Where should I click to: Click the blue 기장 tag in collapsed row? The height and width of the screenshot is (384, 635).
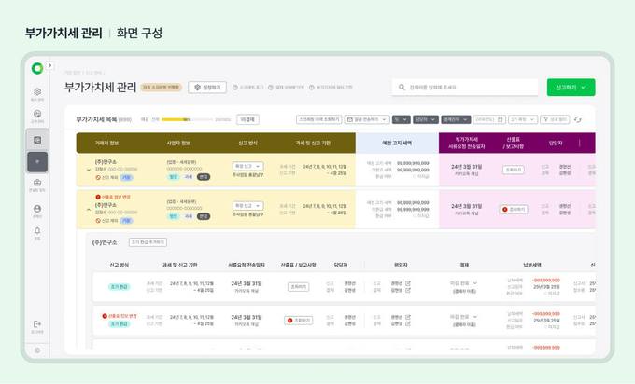pyautogui.click(x=127, y=177)
